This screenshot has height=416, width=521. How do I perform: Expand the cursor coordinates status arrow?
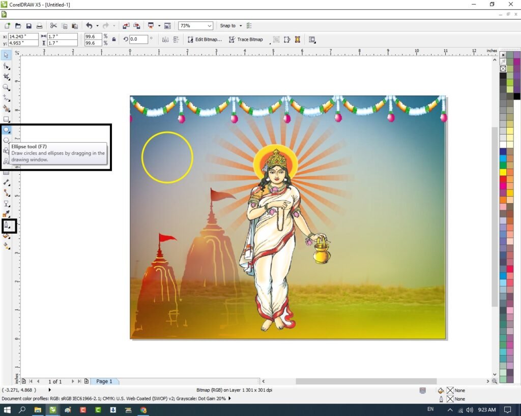point(49,390)
